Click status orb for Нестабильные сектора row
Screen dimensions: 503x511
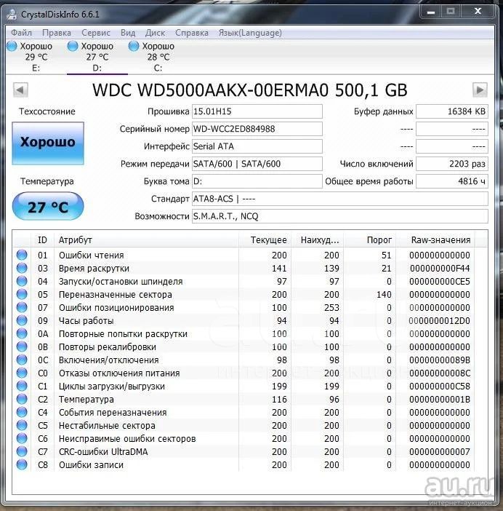[x=22, y=425]
